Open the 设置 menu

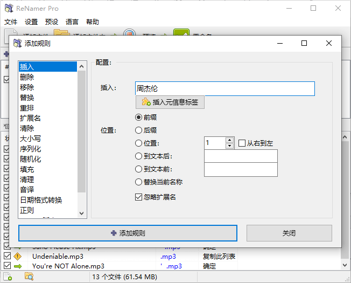pos(31,22)
